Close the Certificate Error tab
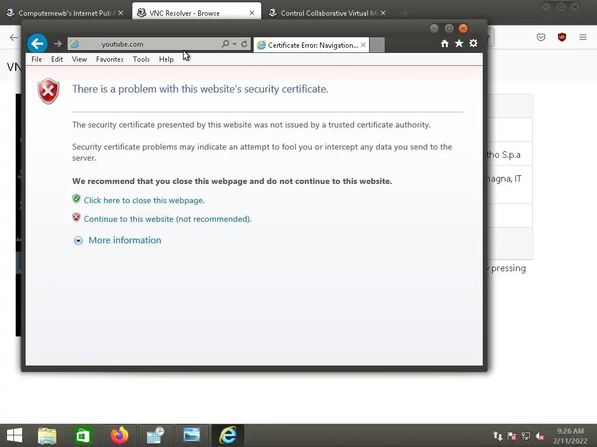597x447 pixels. [x=363, y=45]
